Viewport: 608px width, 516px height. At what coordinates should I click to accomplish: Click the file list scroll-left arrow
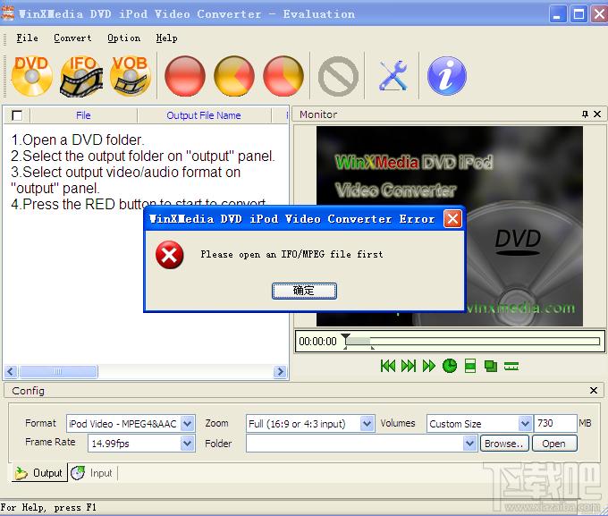(x=11, y=372)
